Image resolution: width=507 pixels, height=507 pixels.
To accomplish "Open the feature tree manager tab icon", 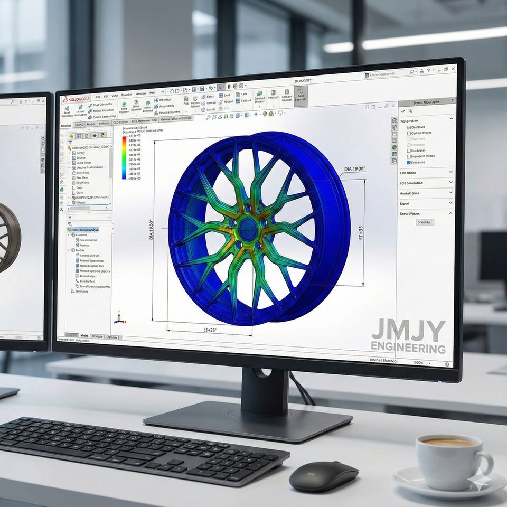I will (x=71, y=136).
